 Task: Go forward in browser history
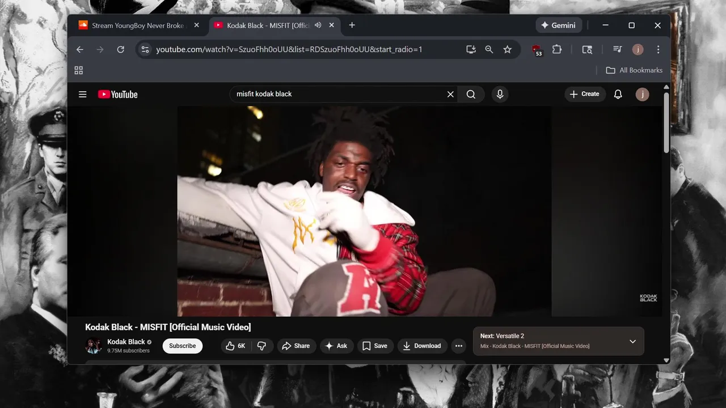coord(100,49)
